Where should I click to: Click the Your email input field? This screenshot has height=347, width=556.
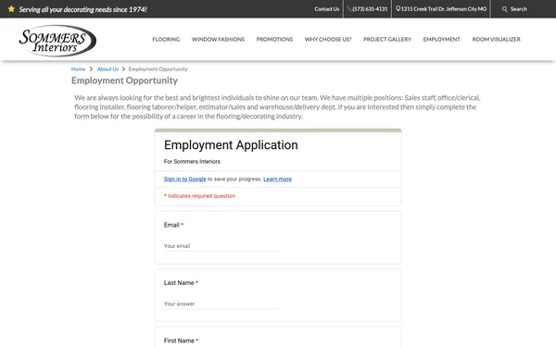click(x=221, y=246)
